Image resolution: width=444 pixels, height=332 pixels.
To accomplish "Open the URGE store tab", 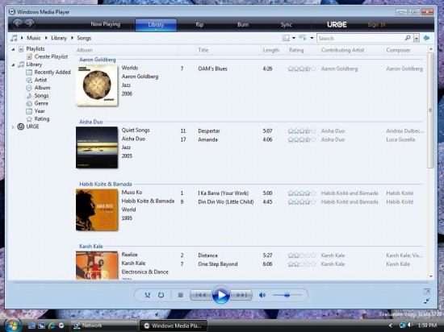I will [x=337, y=25].
